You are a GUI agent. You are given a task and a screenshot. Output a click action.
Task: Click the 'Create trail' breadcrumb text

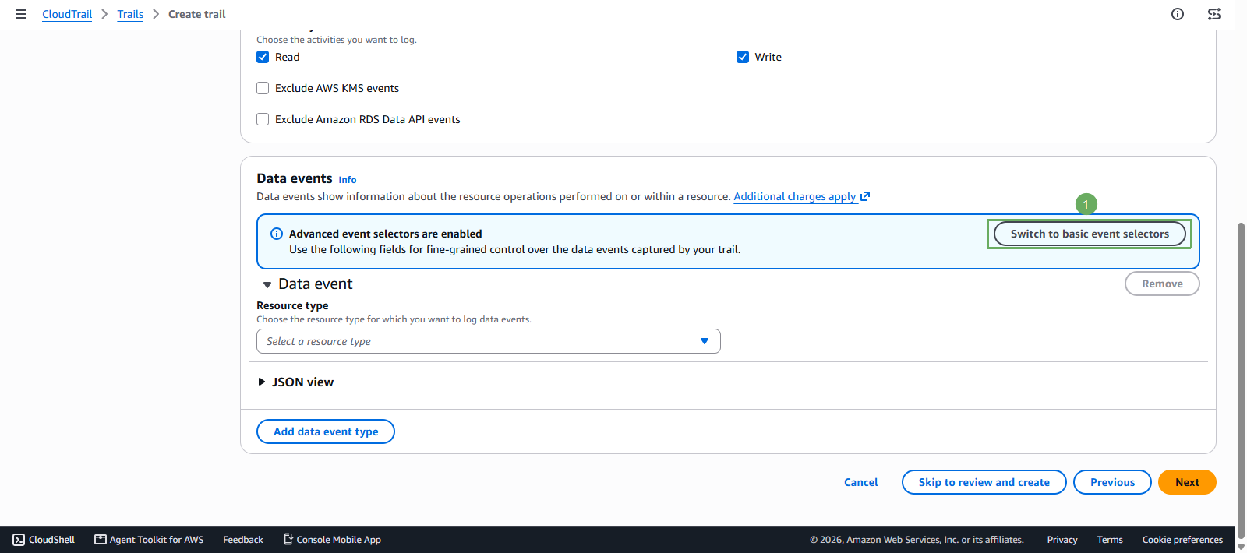coord(197,14)
